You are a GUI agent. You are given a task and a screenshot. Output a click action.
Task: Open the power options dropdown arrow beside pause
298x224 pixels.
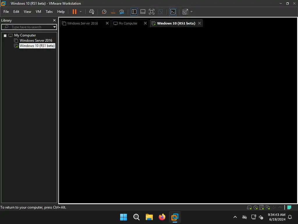coord(81,12)
